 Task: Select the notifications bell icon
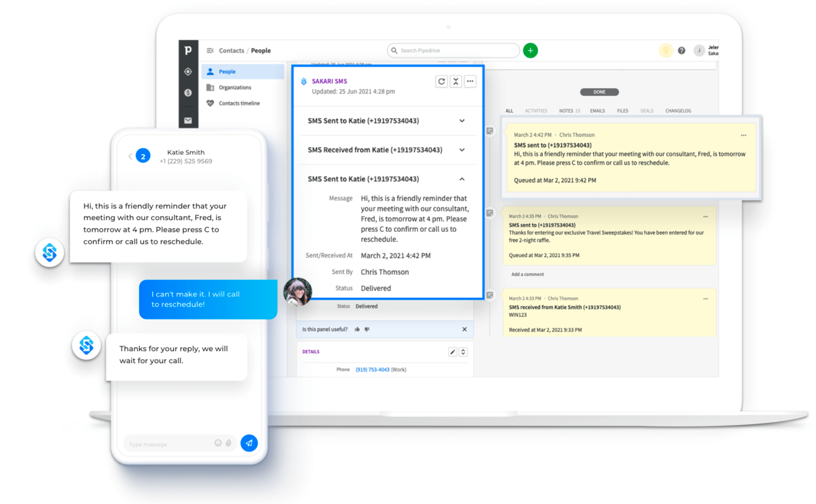pyautogui.click(x=665, y=50)
